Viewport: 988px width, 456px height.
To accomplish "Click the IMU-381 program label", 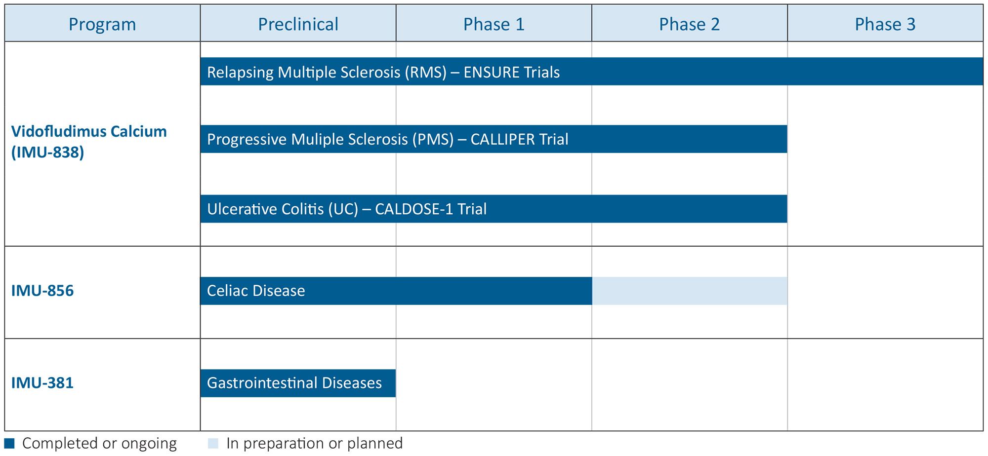I will pyautogui.click(x=42, y=383).
